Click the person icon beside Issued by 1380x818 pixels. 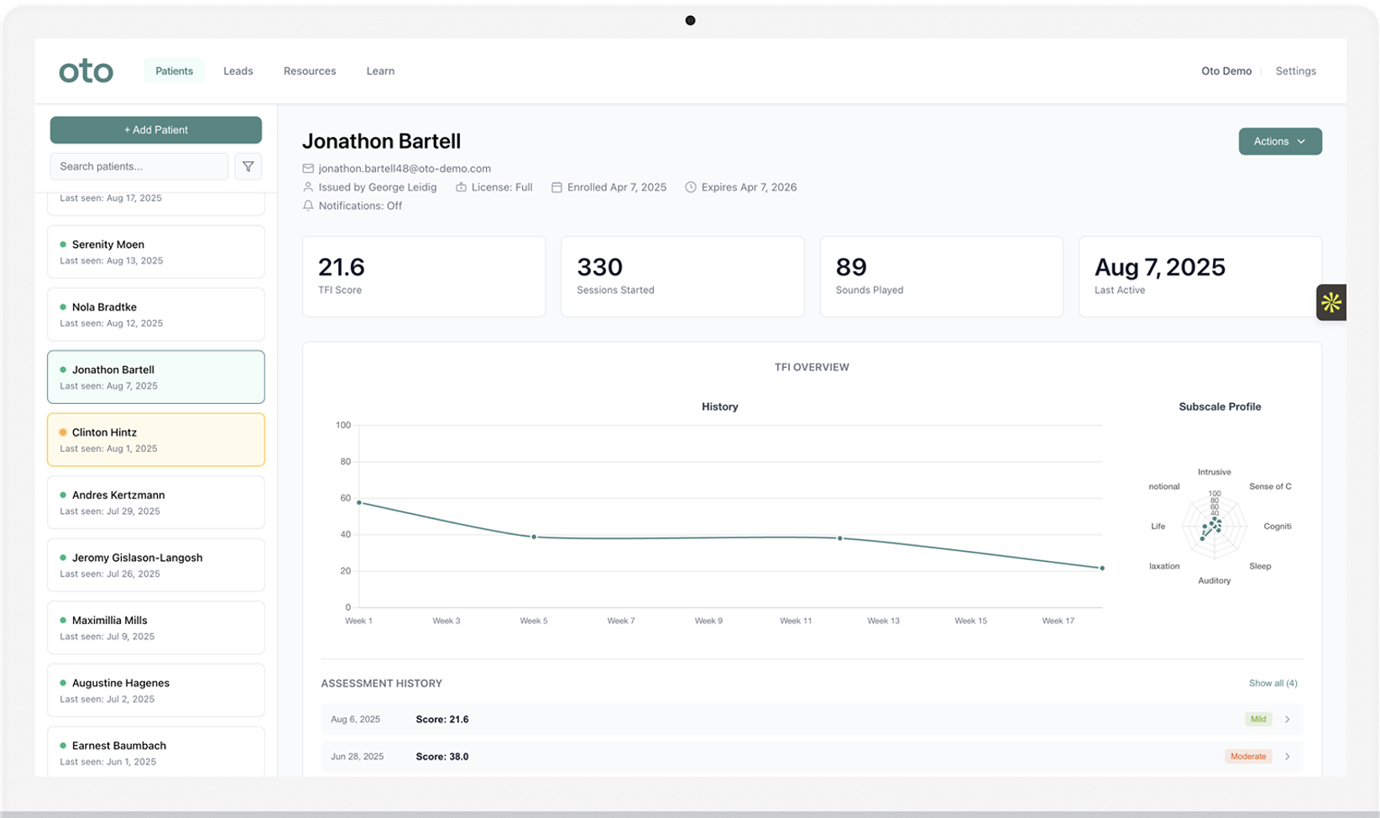[308, 187]
